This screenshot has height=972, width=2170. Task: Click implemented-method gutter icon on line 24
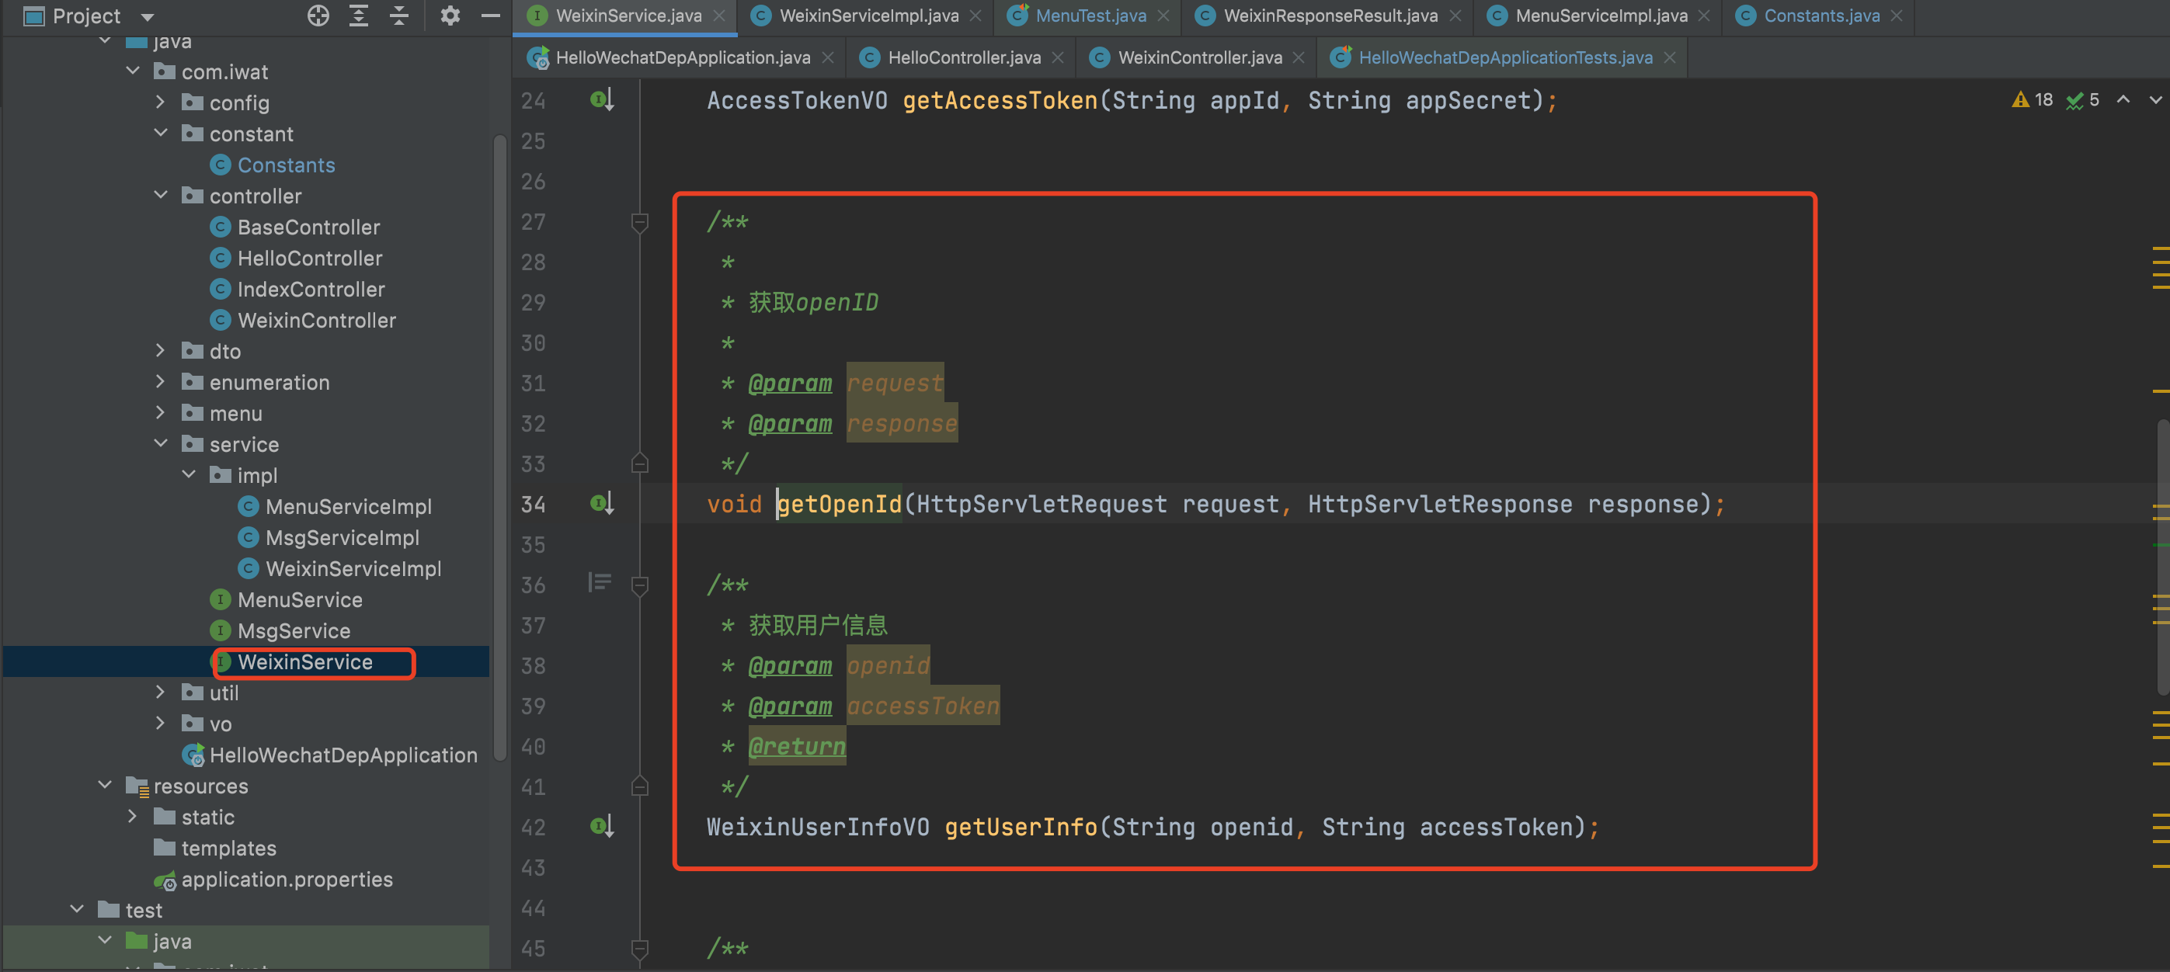[601, 100]
